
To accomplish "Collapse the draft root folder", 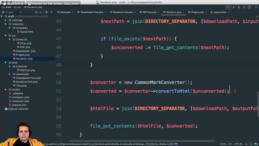I will pyautogui.click(x=2, y=16).
